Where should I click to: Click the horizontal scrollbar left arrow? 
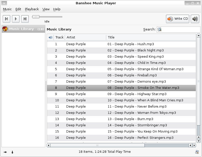tap(48, 146)
